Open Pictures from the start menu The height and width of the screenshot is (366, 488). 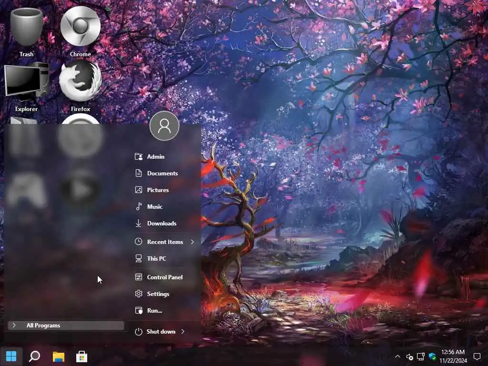[x=164, y=190]
